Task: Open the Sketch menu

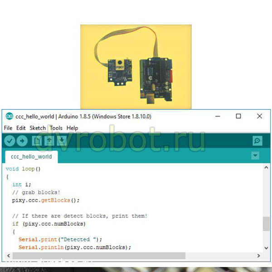Action: [x=38, y=128]
